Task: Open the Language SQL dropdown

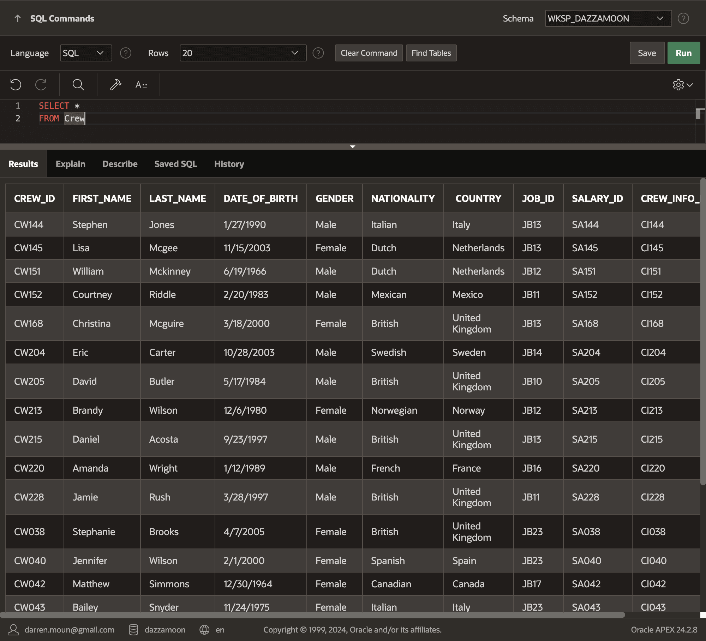Action: (86, 53)
